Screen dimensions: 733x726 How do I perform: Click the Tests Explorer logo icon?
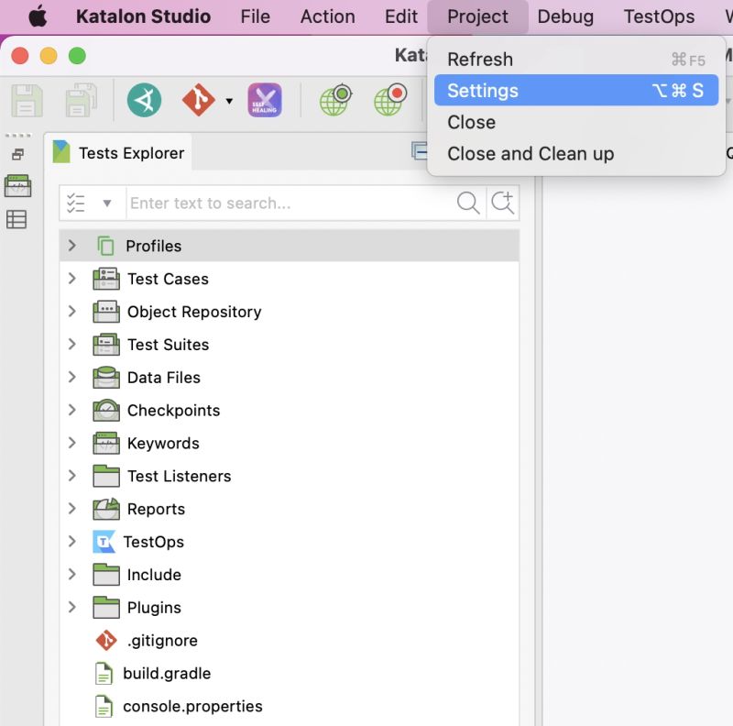(x=61, y=151)
